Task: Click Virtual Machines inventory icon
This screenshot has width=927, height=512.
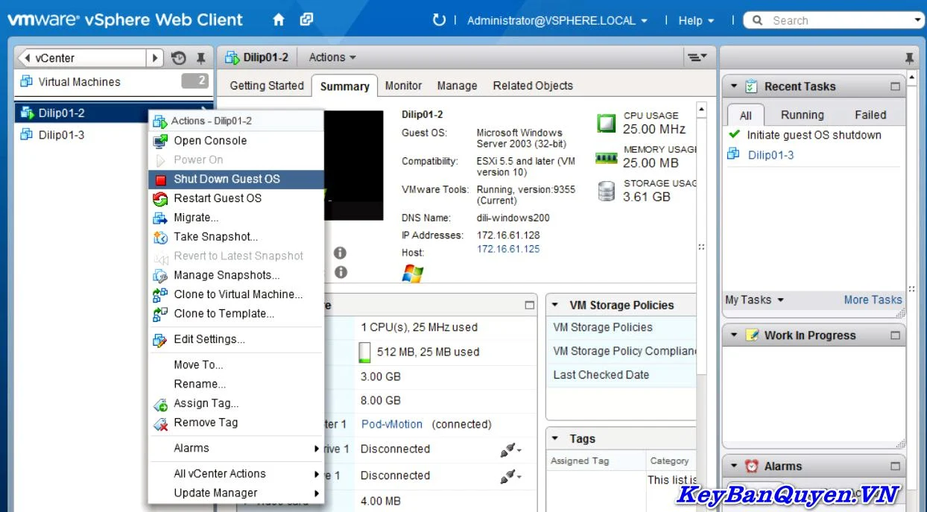Action: point(27,82)
